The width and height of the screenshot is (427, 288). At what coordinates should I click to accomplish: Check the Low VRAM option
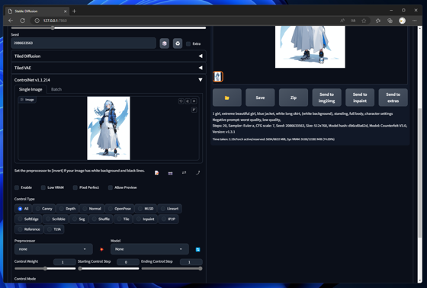pyautogui.click(x=43, y=187)
